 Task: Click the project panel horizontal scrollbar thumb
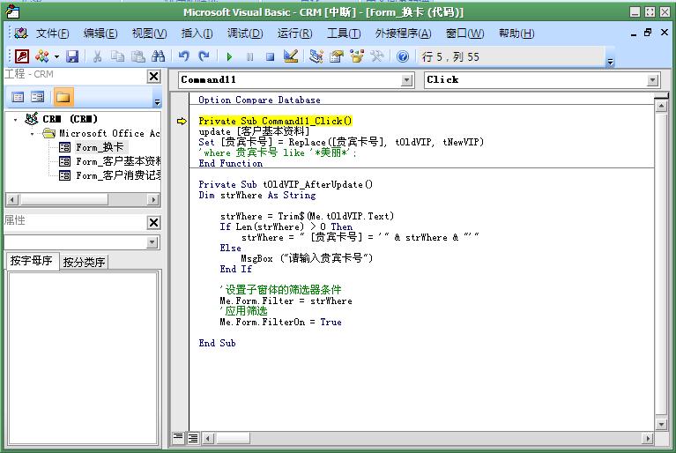point(63,199)
